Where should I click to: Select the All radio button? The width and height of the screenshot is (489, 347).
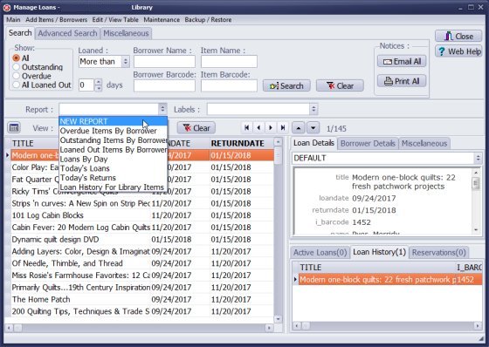click(17, 58)
